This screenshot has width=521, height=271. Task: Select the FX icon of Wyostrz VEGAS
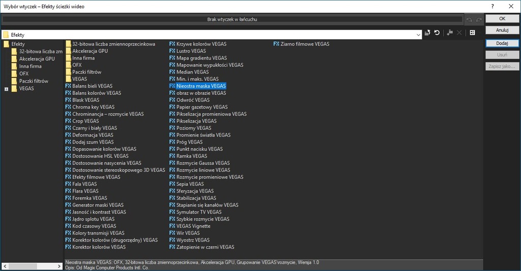click(172, 240)
